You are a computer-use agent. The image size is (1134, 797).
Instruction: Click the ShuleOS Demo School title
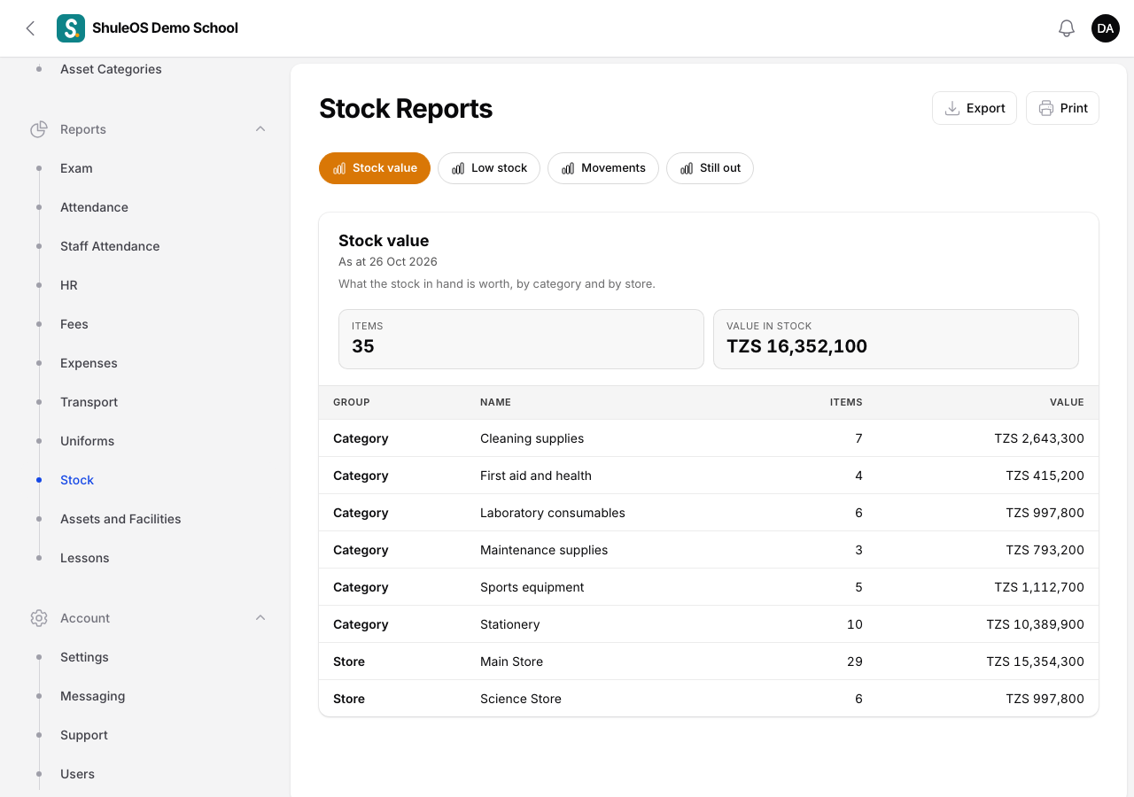165,28
